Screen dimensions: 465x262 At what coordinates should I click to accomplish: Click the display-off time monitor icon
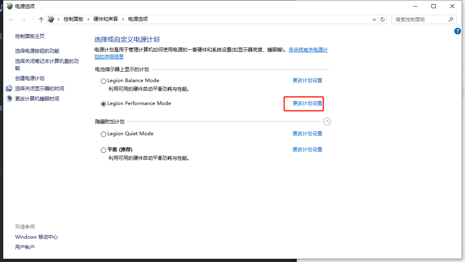[9, 89]
